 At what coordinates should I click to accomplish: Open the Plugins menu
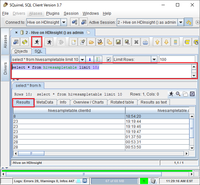click(53, 13)
